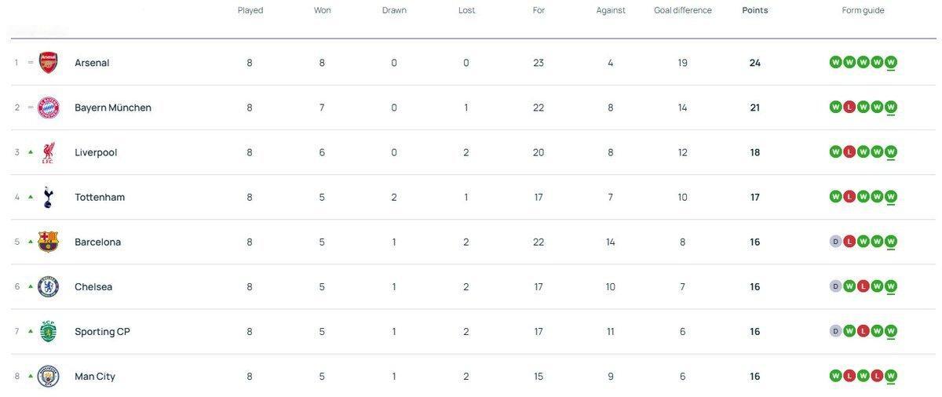Open the Tottenham team name link
This screenshot has width=942, height=397.
click(100, 197)
